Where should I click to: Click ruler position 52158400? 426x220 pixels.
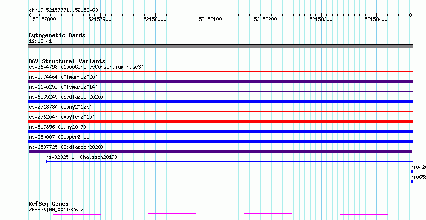tap(376, 19)
